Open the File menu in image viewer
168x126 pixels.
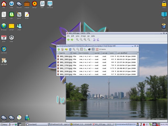click(x=68, y=36)
